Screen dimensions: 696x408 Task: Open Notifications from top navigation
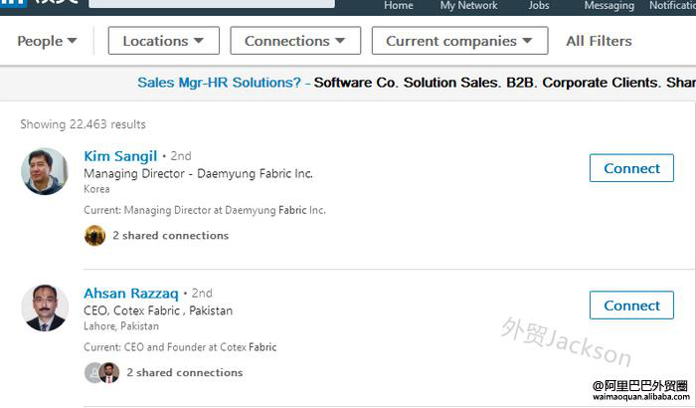(x=672, y=5)
